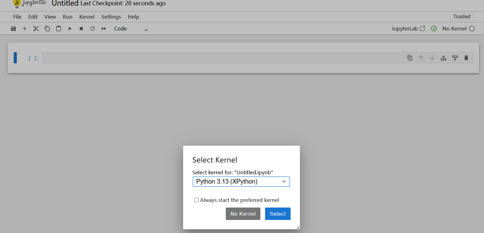This screenshot has width=484, height=233.
Task: Choose the No Kernel button
Action: point(243,214)
